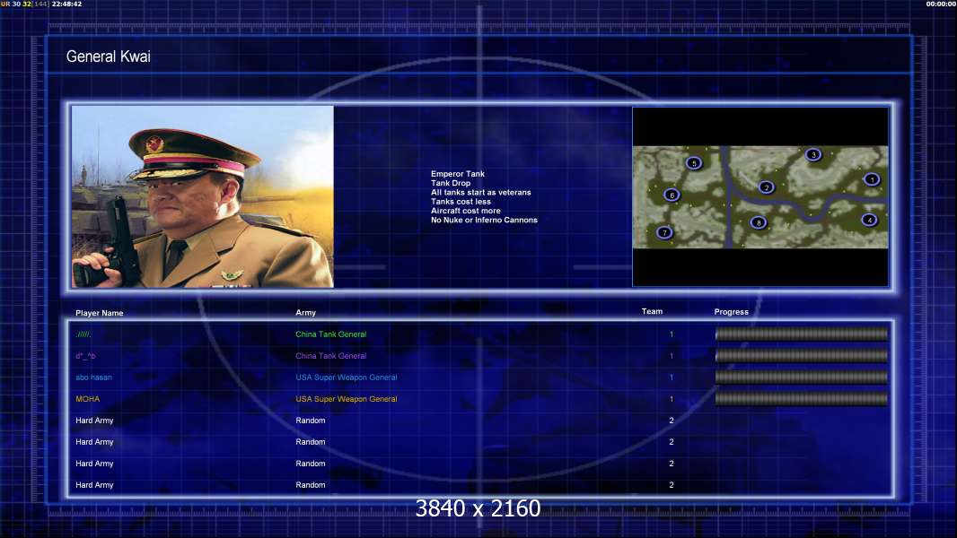Click start position marker 2 on minimap
Image resolution: width=957 pixels, height=538 pixels.
click(766, 187)
